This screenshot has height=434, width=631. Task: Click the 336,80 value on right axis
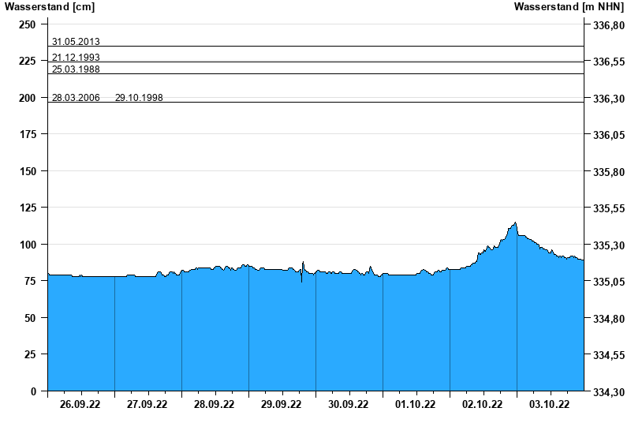pos(609,25)
